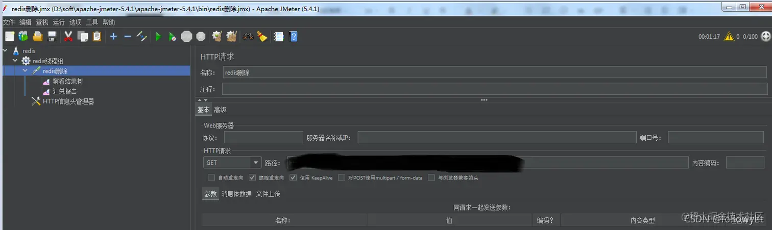The width and height of the screenshot is (772, 230).
Task: Toggle the 与浏览器兼容的头 checkbox
Action: pos(431,178)
